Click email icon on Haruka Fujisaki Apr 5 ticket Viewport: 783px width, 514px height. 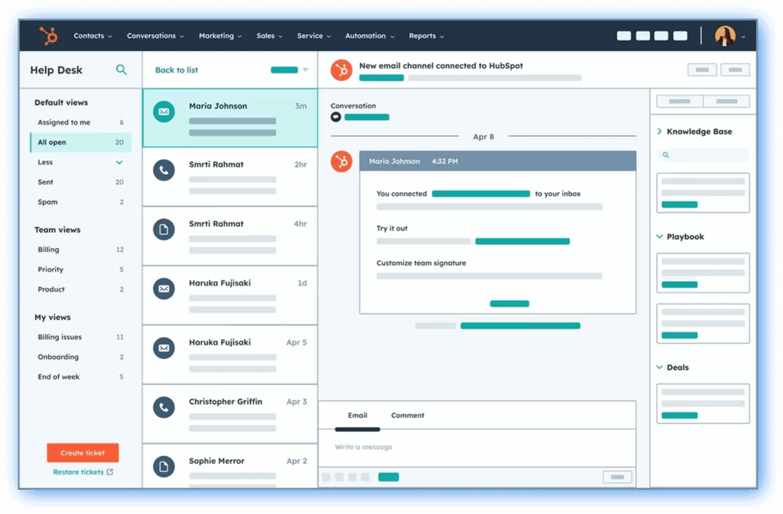[164, 348]
